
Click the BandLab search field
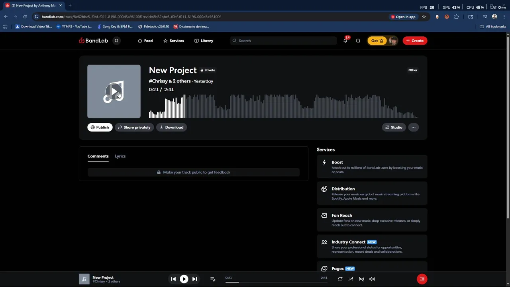coord(283,41)
